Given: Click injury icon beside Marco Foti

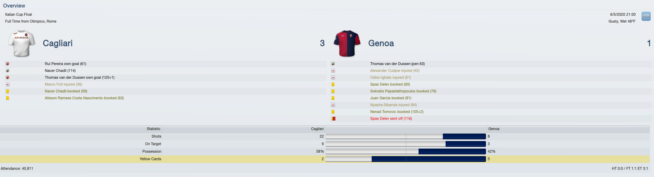Looking at the screenshot, I should point(8,84).
